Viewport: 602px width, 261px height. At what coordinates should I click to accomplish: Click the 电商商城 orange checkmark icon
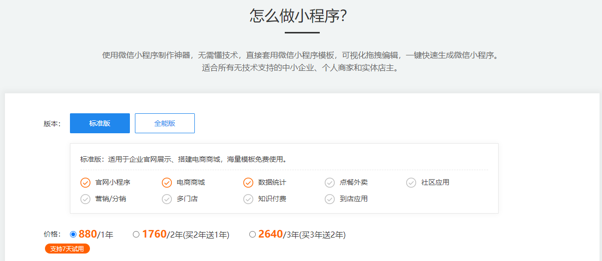[167, 183]
